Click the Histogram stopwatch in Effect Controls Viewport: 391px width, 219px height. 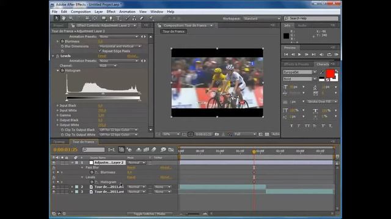click(62, 71)
